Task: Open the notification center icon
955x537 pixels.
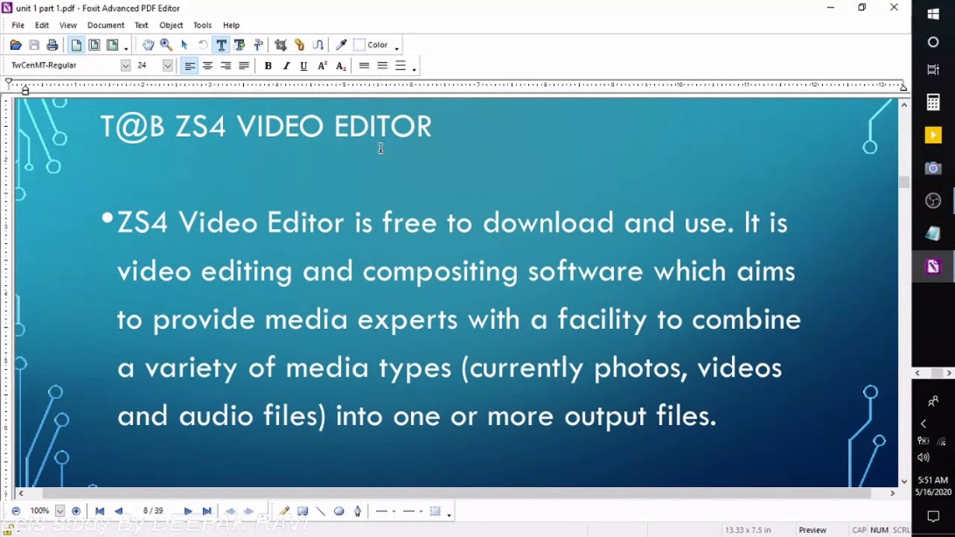Action: pyautogui.click(x=933, y=516)
